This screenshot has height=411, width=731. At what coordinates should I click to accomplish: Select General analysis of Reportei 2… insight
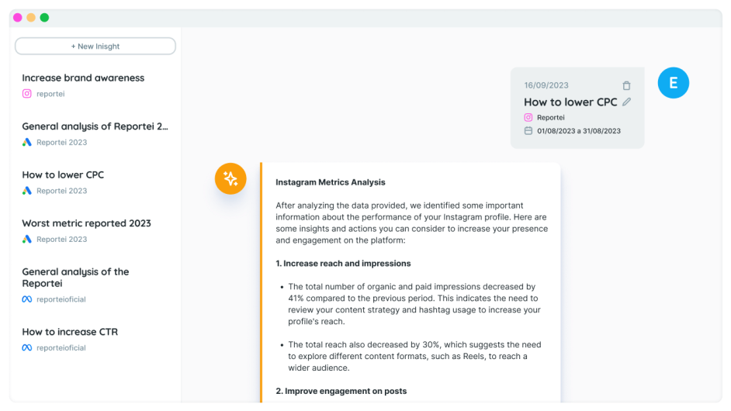point(95,126)
